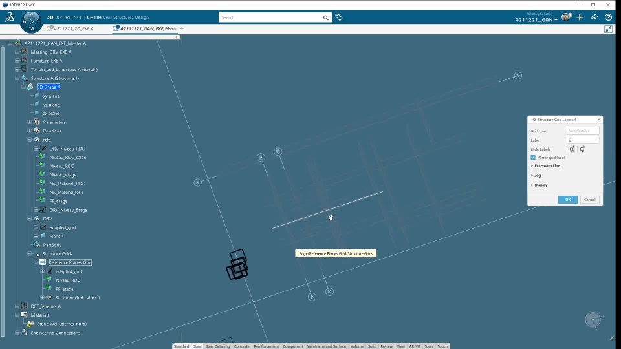
Task: Click the 3DS logo icon
Action: coord(10,17)
